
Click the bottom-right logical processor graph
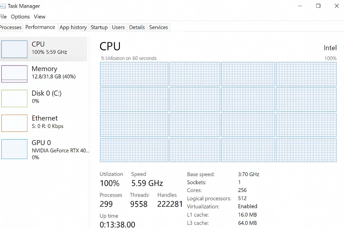[306, 150]
